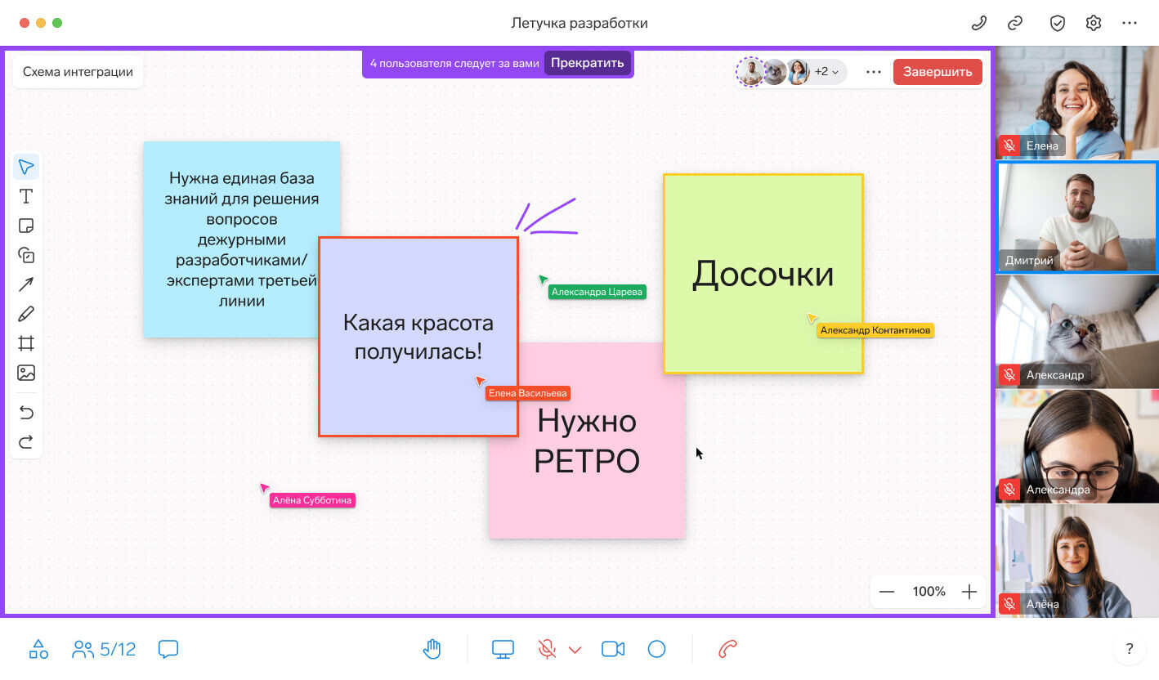Screen dimensions: 1159x680
Task: Click the 100% zoom level
Action: [x=929, y=592]
